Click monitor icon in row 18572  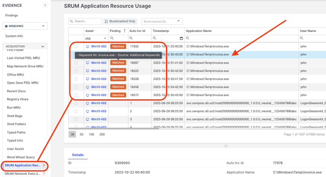[87, 95]
